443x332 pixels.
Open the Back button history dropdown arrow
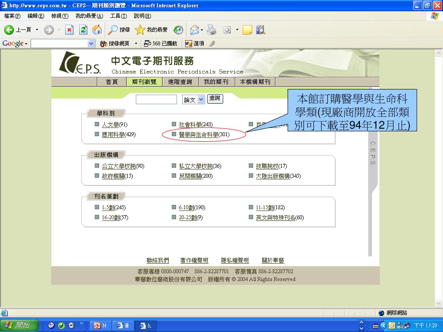37,30
